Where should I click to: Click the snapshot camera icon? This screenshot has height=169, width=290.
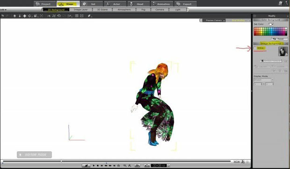[x=147, y=165]
